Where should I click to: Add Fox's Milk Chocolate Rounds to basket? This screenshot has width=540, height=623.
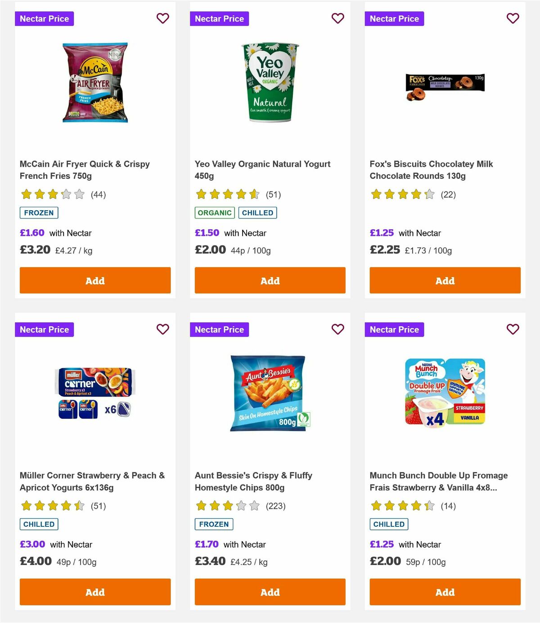445,280
